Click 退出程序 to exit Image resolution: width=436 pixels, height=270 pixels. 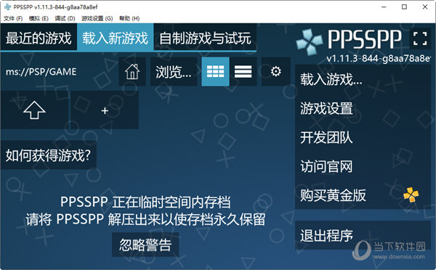point(363,235)
